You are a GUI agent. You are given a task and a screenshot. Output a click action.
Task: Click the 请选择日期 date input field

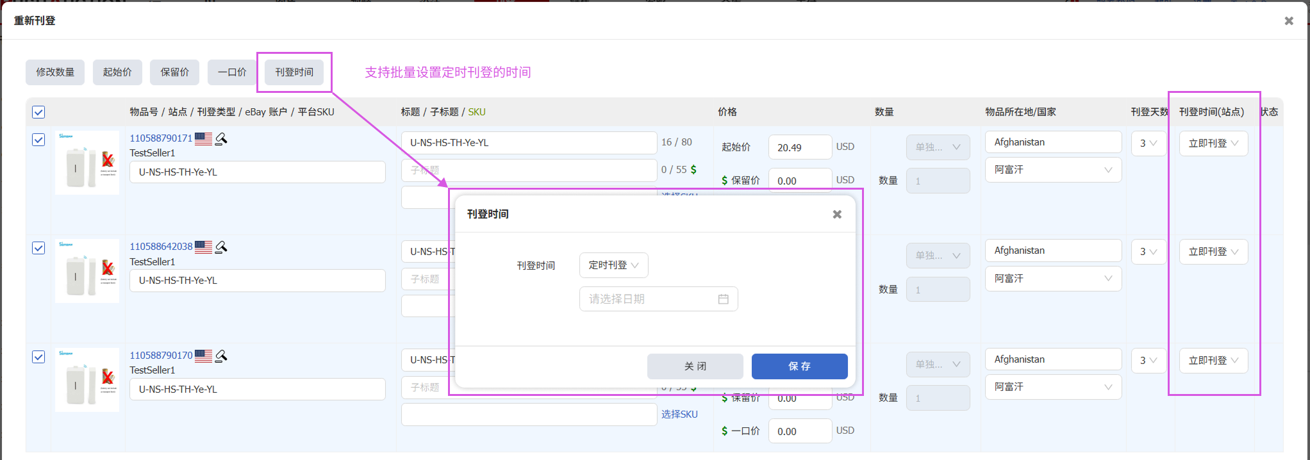649,299
